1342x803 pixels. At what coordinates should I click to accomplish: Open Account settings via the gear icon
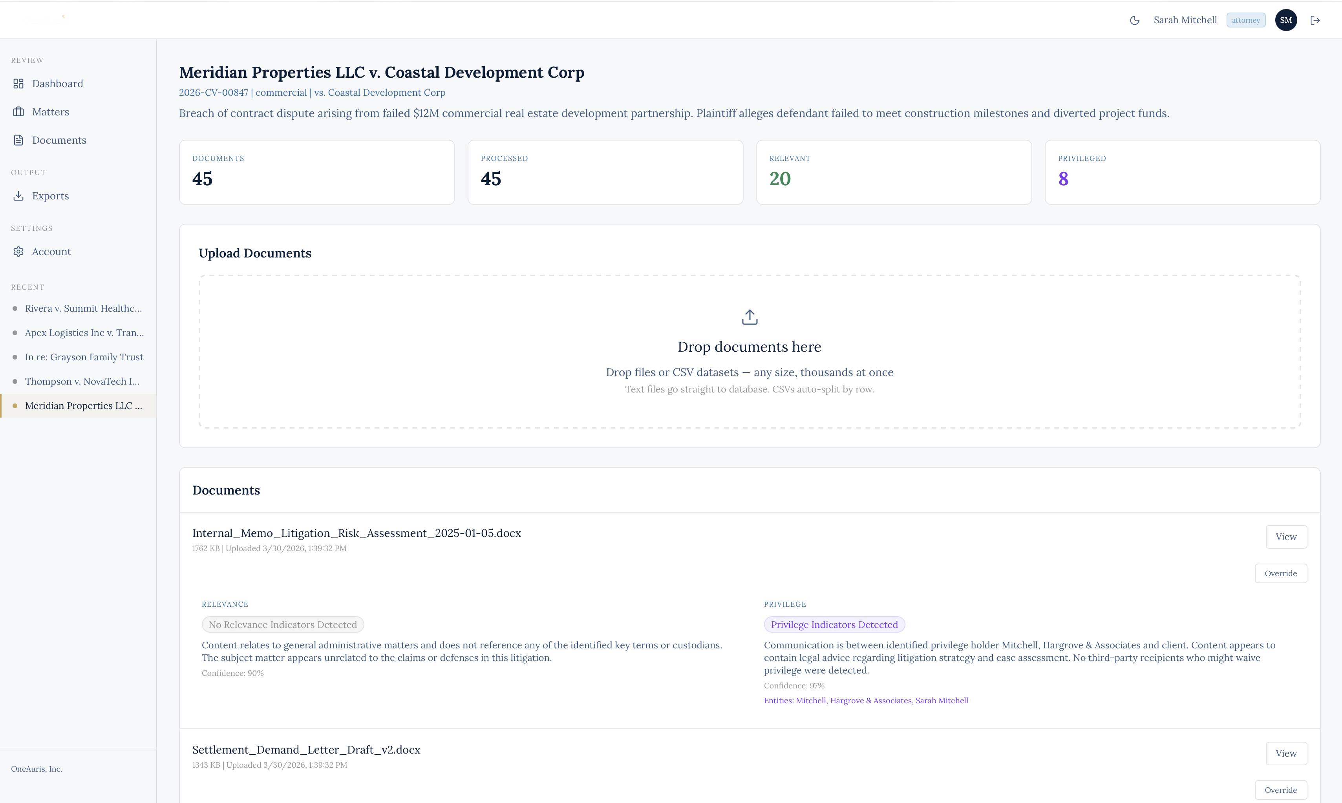click(x=18, y=251)
